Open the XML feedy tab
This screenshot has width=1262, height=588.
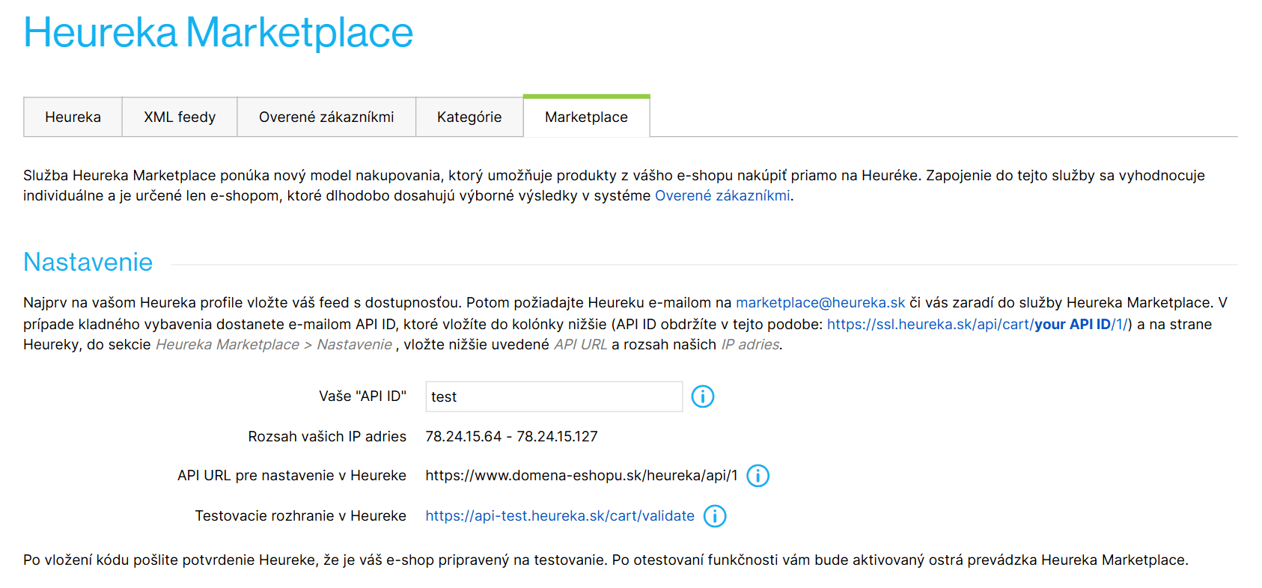click(x=180, y=117)
